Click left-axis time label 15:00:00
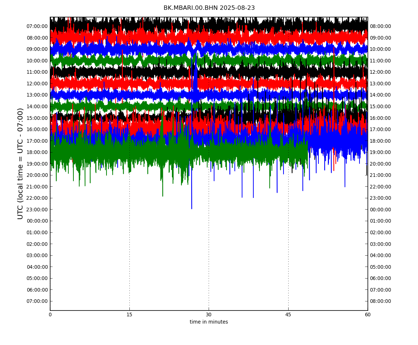This screenshot has height=345, width=418. pyautogui.click(x=37, y=118)
